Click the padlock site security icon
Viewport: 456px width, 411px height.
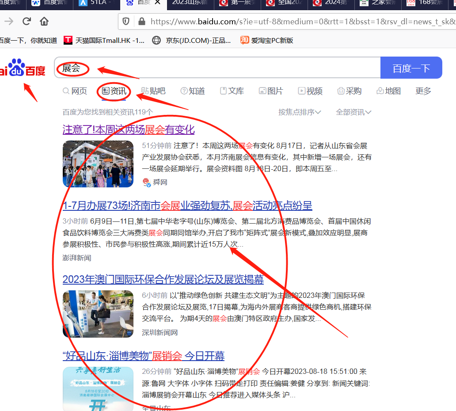[x=142, y=22]
